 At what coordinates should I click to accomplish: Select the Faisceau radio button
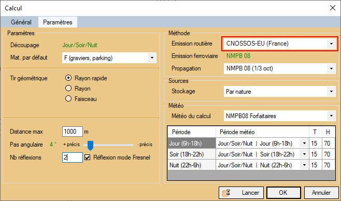[68, 98]
